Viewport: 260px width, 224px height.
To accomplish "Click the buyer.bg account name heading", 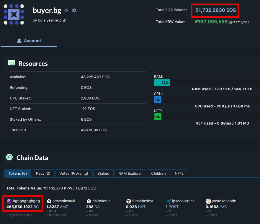I will pos(47,10).
